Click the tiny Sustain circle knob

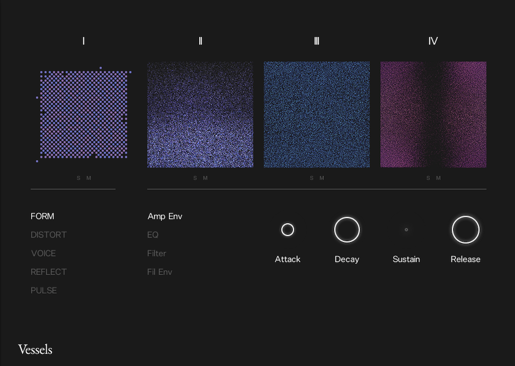(x=406, y=230)
